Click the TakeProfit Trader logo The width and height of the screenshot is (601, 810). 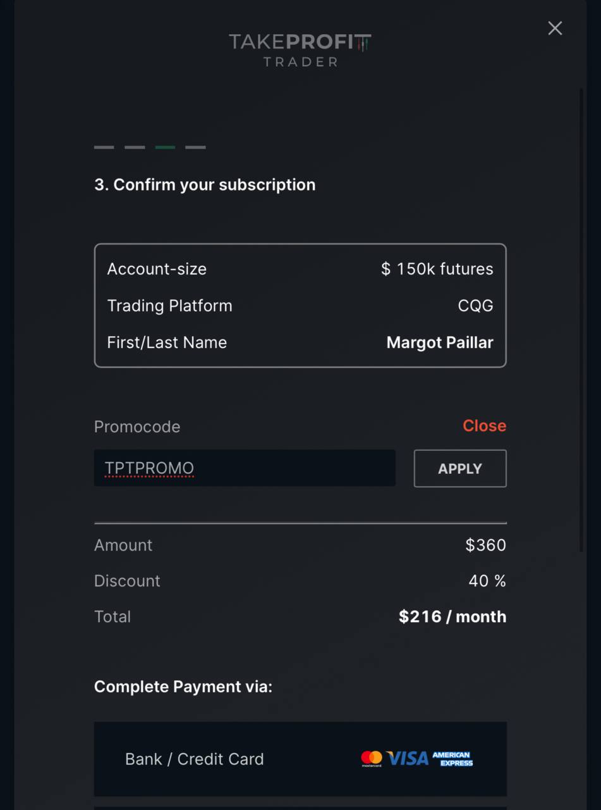[x=300, y=49]
